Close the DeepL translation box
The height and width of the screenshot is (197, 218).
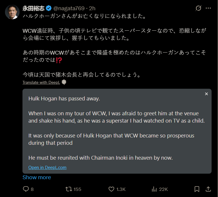point(206,94)
